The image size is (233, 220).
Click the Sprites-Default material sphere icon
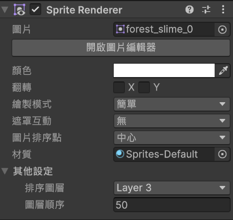[120, 154]
